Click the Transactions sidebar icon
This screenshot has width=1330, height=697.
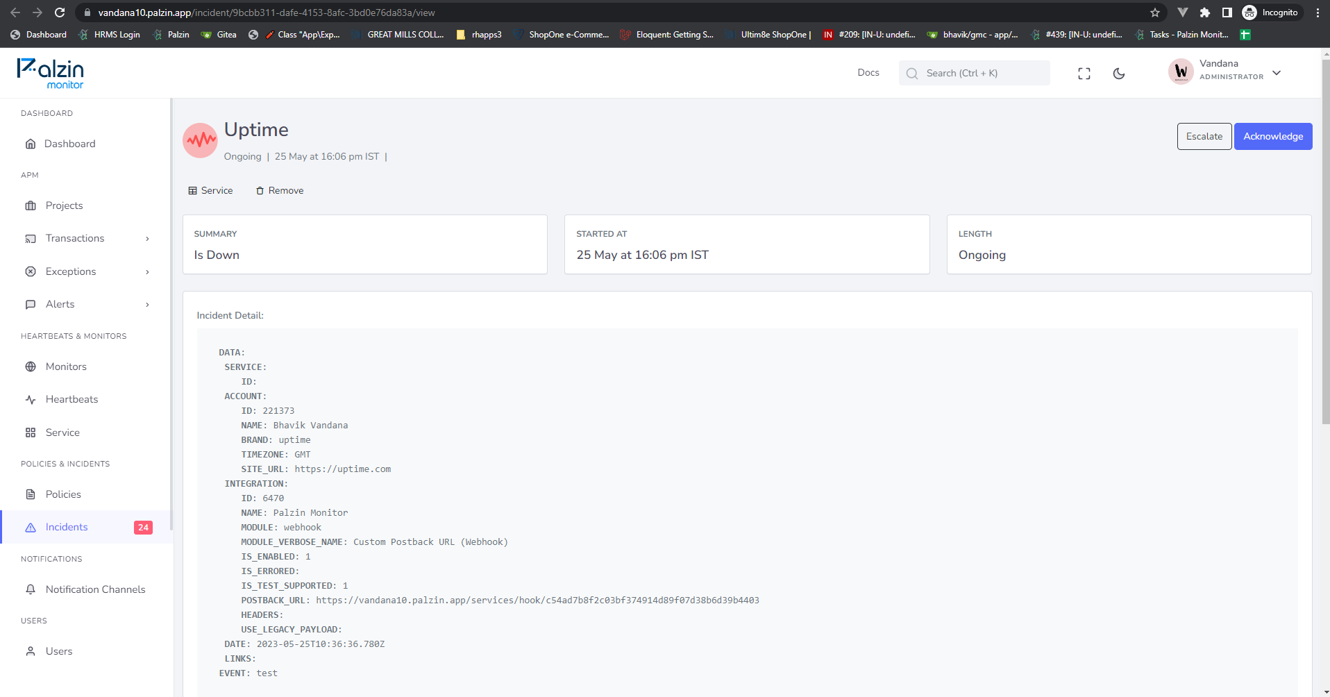pyautogui.click(x=31, y=239)
